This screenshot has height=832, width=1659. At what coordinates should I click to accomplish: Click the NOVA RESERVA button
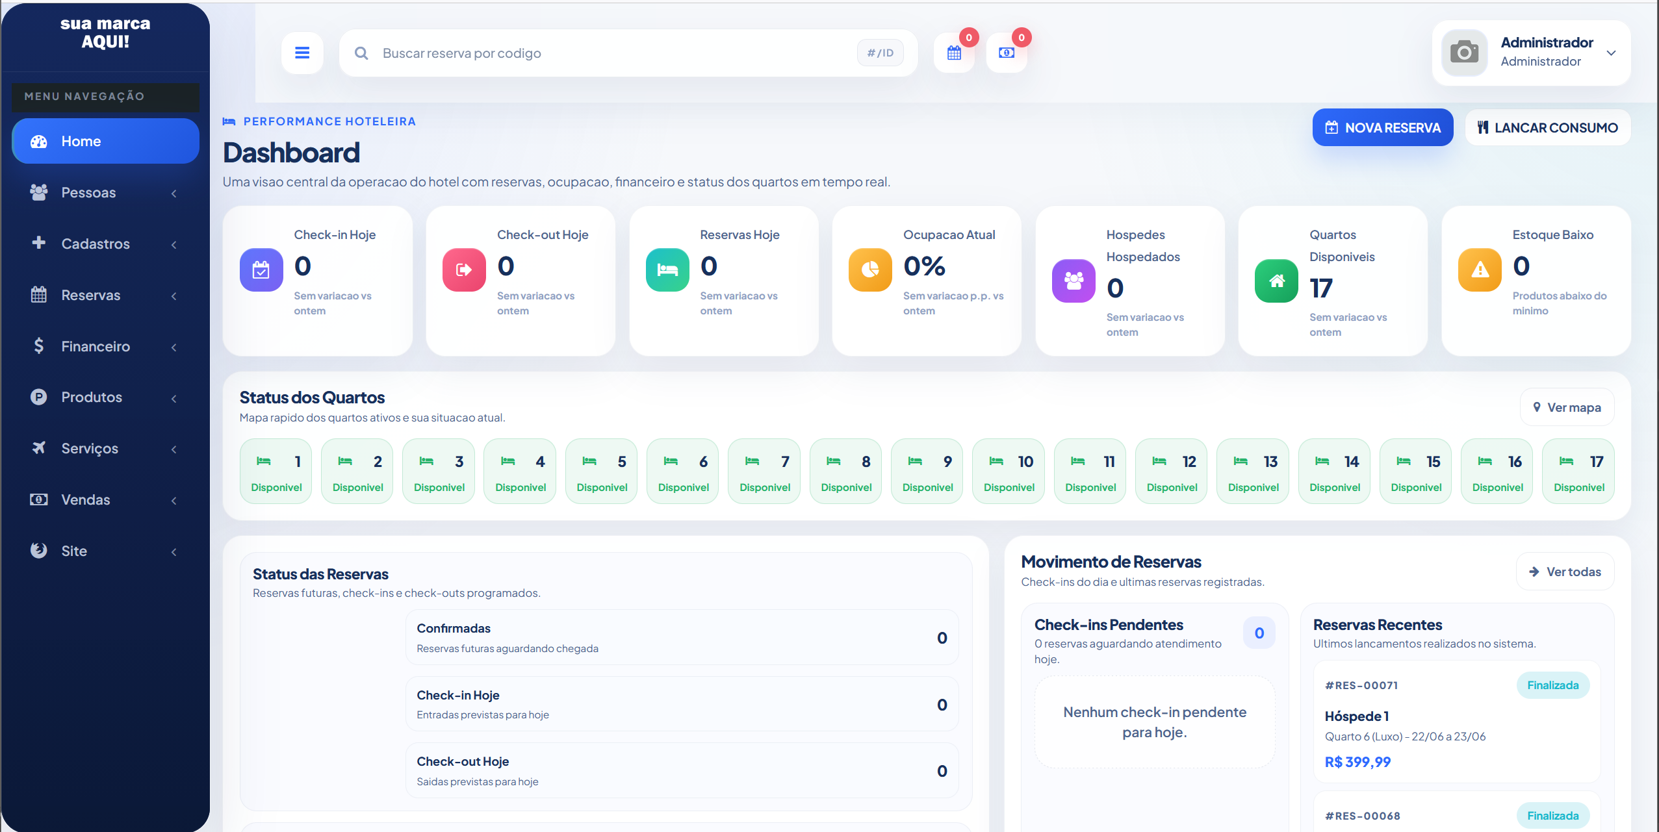pos(1382,127)
